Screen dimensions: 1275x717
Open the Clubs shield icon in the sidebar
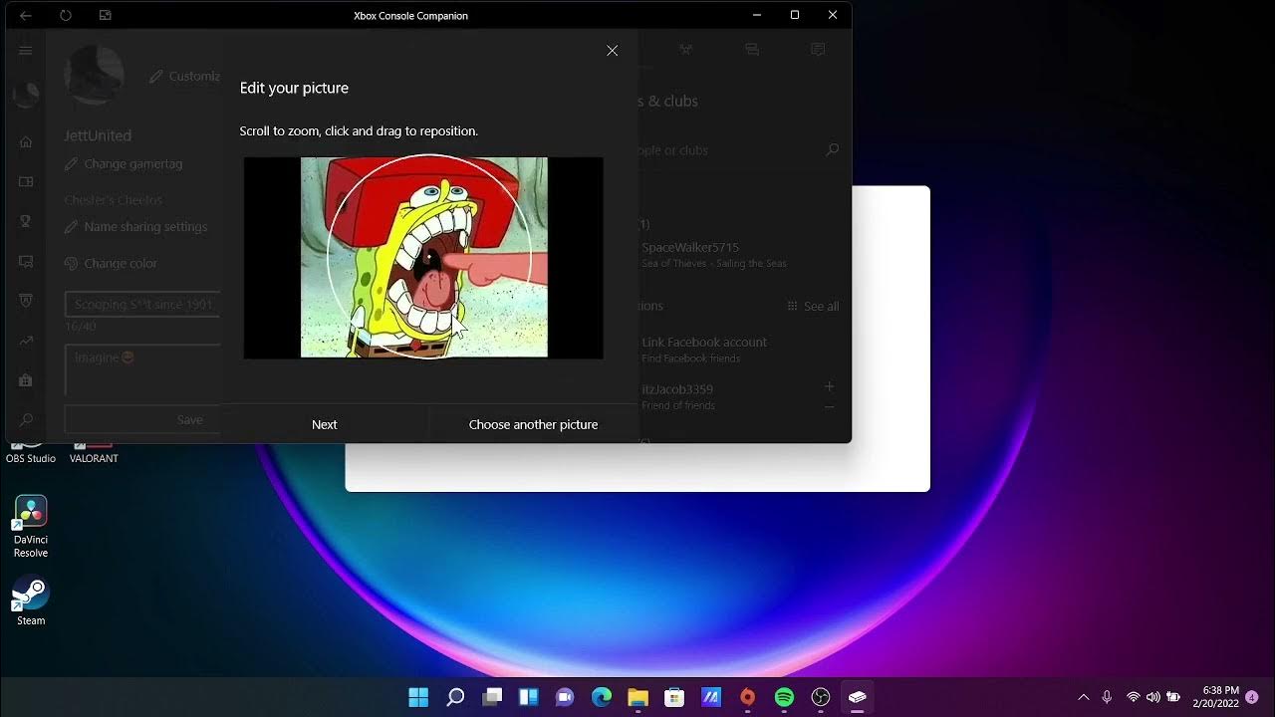point(26,301)
